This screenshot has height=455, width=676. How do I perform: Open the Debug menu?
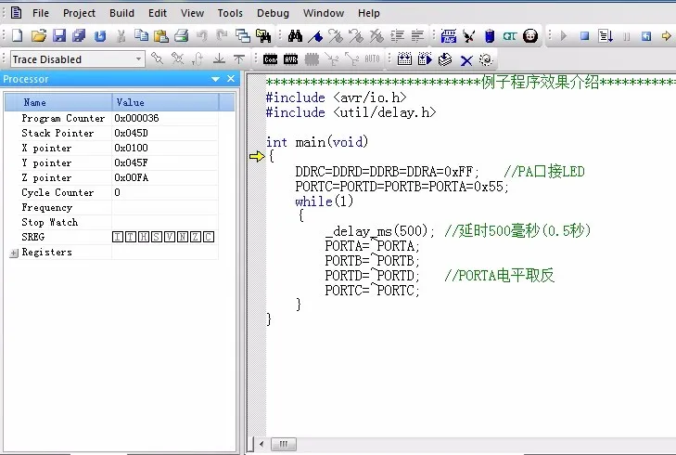point(273,13)
